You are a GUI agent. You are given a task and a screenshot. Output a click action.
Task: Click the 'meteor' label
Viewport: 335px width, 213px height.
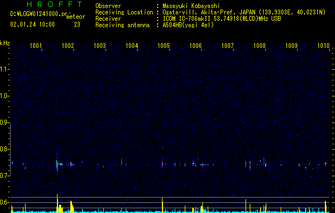76,17
